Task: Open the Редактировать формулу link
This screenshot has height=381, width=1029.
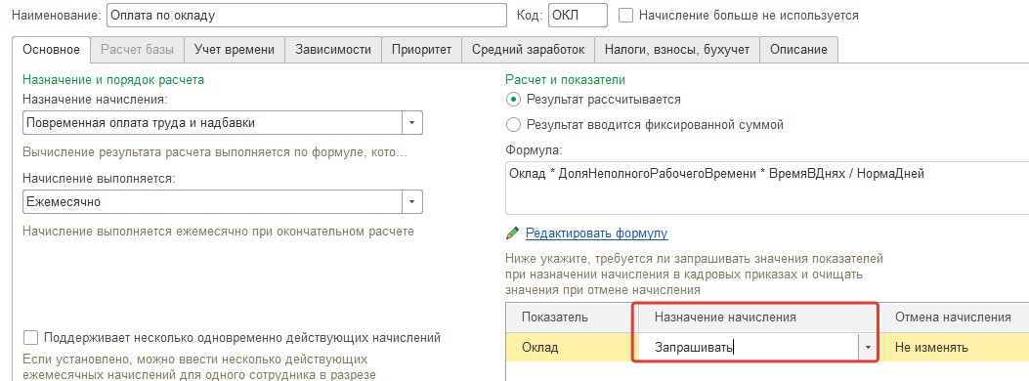Action: pos(596,233)
